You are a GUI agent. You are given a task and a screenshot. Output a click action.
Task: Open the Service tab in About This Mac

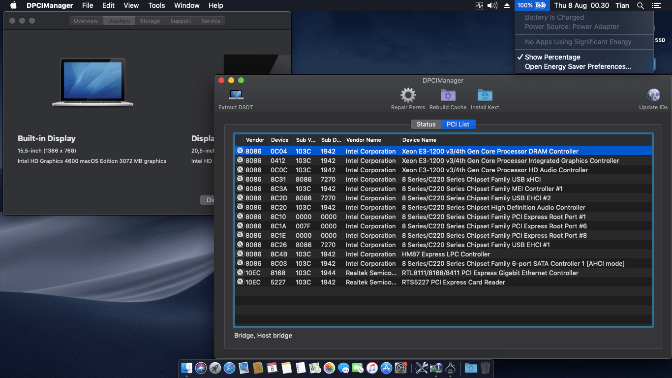point(211,21)
